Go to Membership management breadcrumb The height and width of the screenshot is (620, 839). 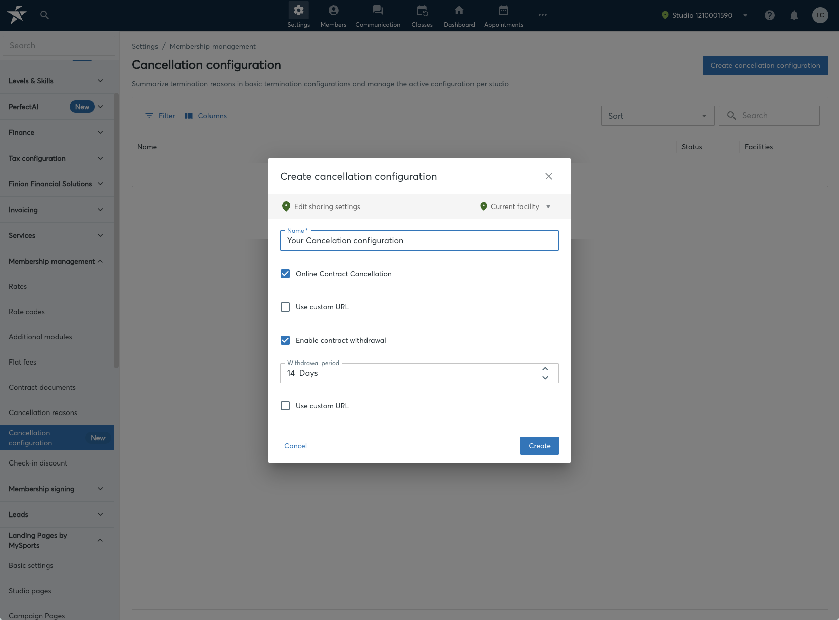coord(213,46)
